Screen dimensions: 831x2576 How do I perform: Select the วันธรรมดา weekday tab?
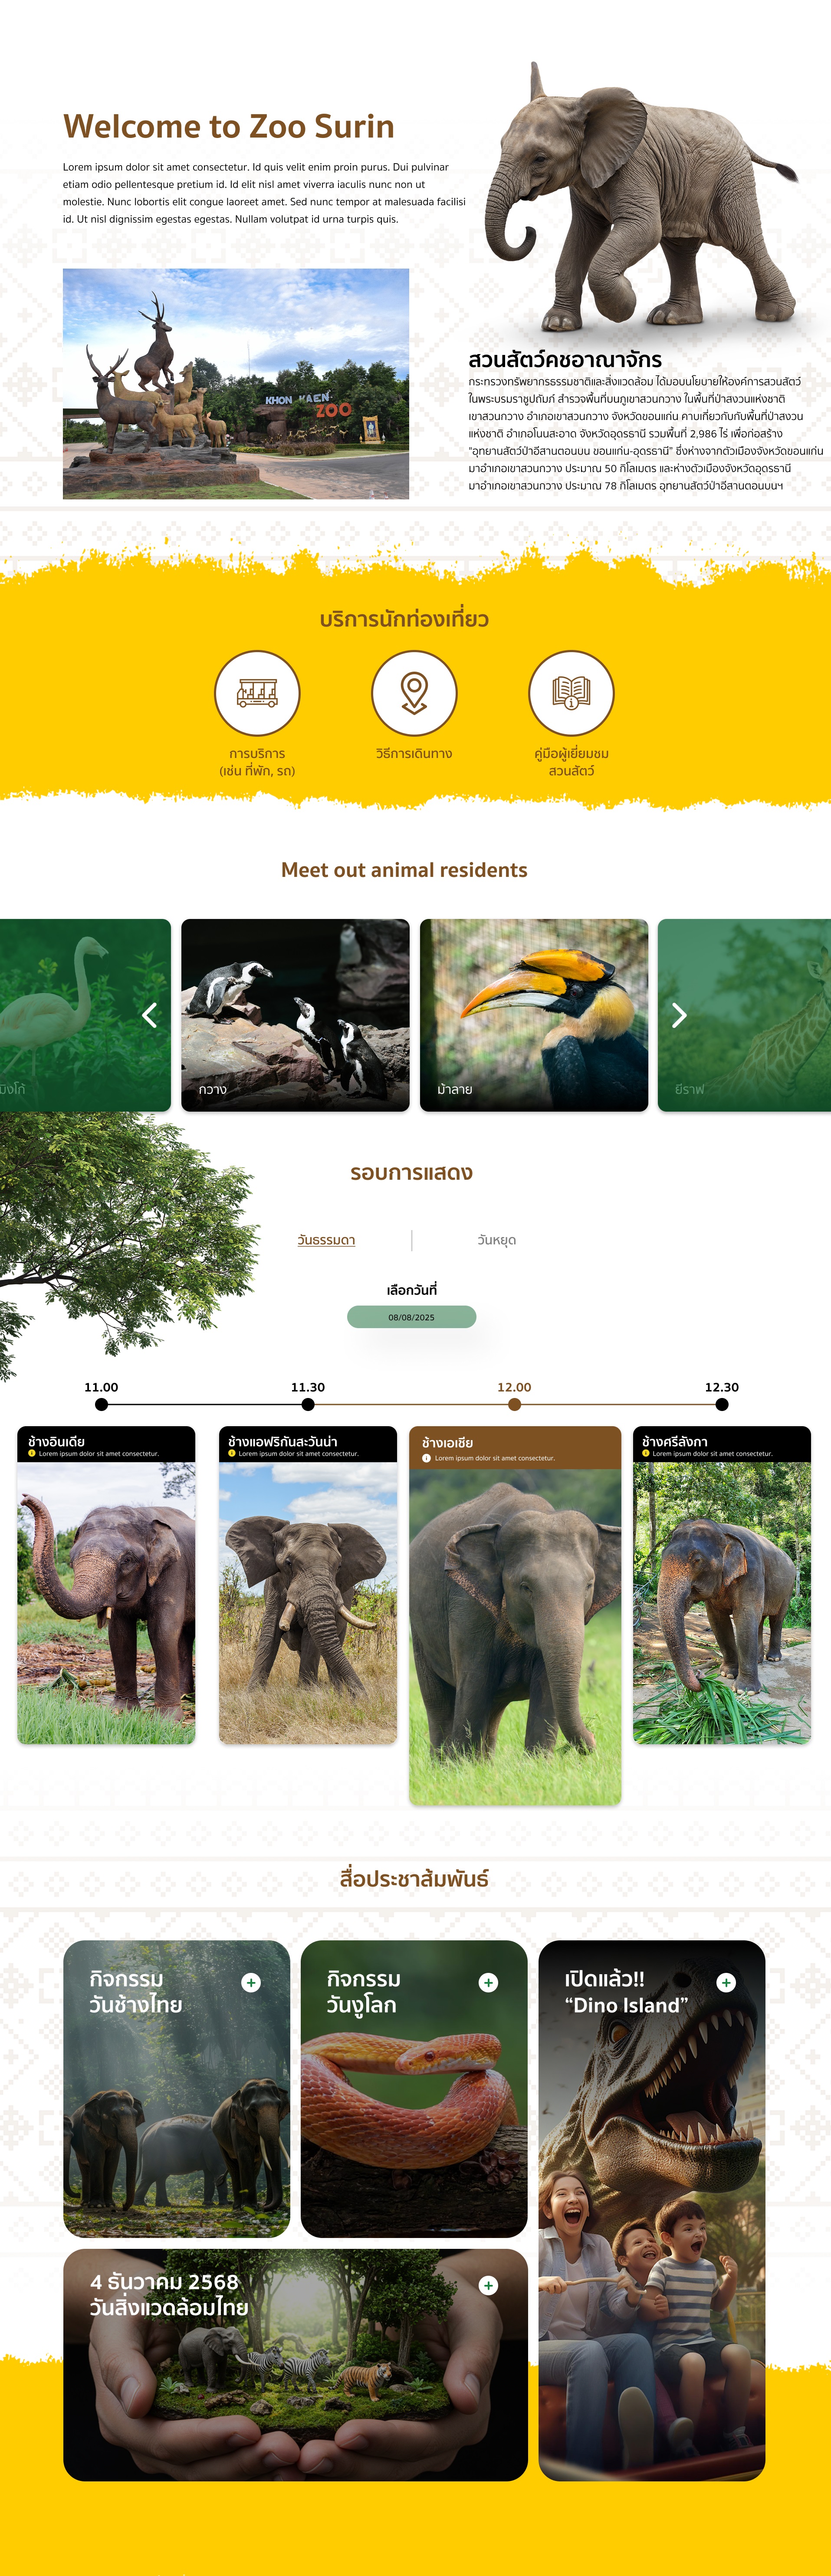[x=326, y=1240]
